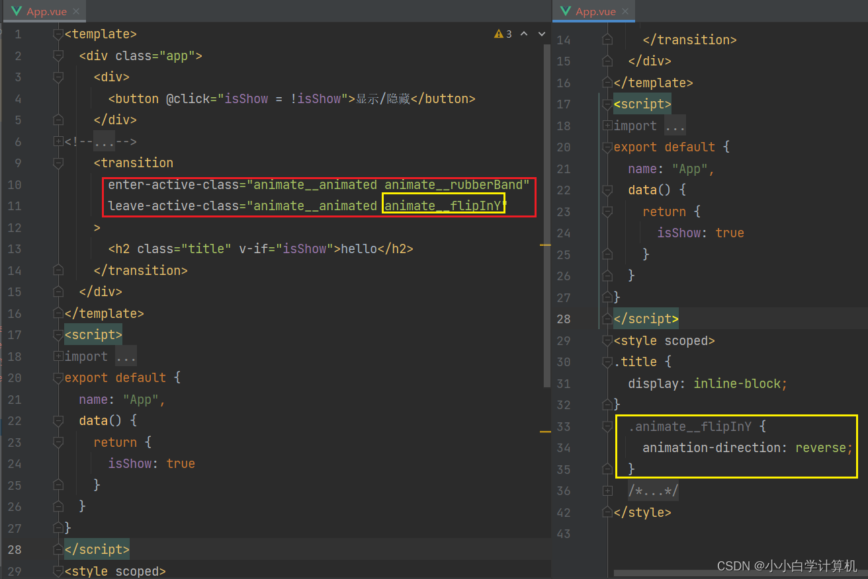Click the 'display: inline-block;' declaration

tap(708, 383)
